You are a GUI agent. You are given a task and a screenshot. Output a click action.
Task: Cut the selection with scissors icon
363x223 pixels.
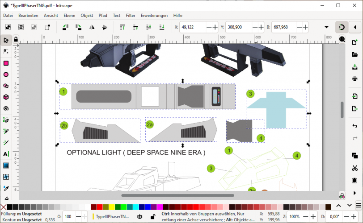[x=355, y=168]
